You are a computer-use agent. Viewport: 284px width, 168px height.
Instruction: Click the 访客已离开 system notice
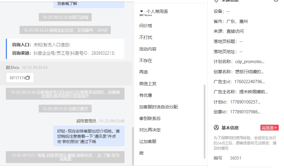pos(65,109)
